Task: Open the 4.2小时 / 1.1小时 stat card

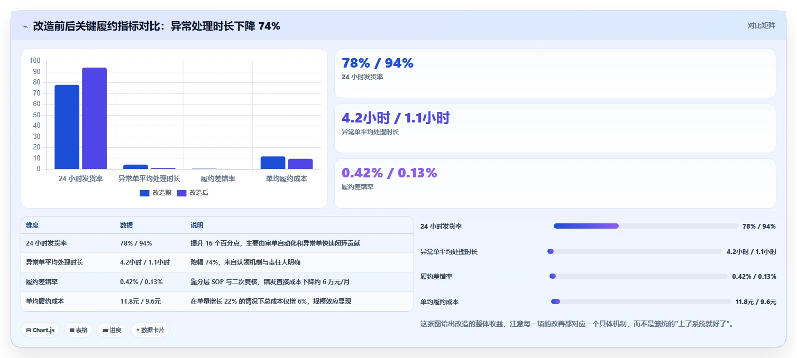Action: click(555, 128)
